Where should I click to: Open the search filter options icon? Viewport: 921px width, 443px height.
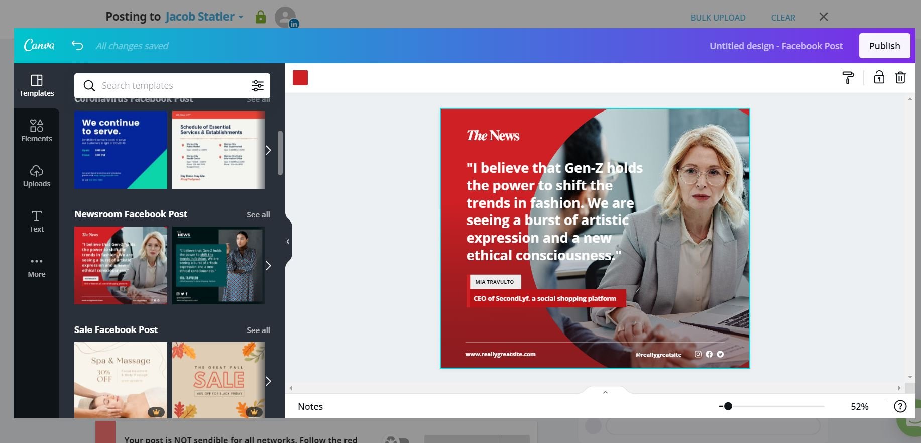pyautogui.click(x=257, y=86)
